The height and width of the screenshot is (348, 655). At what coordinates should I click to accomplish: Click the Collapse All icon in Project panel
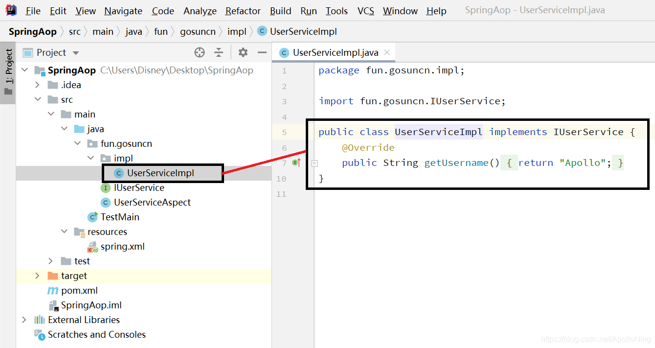point(219,52)
